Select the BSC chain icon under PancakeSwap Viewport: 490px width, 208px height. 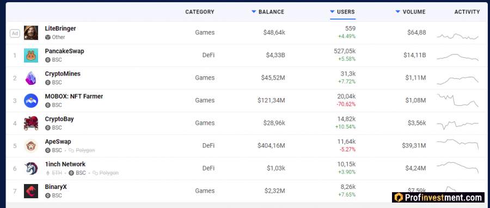point(48,60)
